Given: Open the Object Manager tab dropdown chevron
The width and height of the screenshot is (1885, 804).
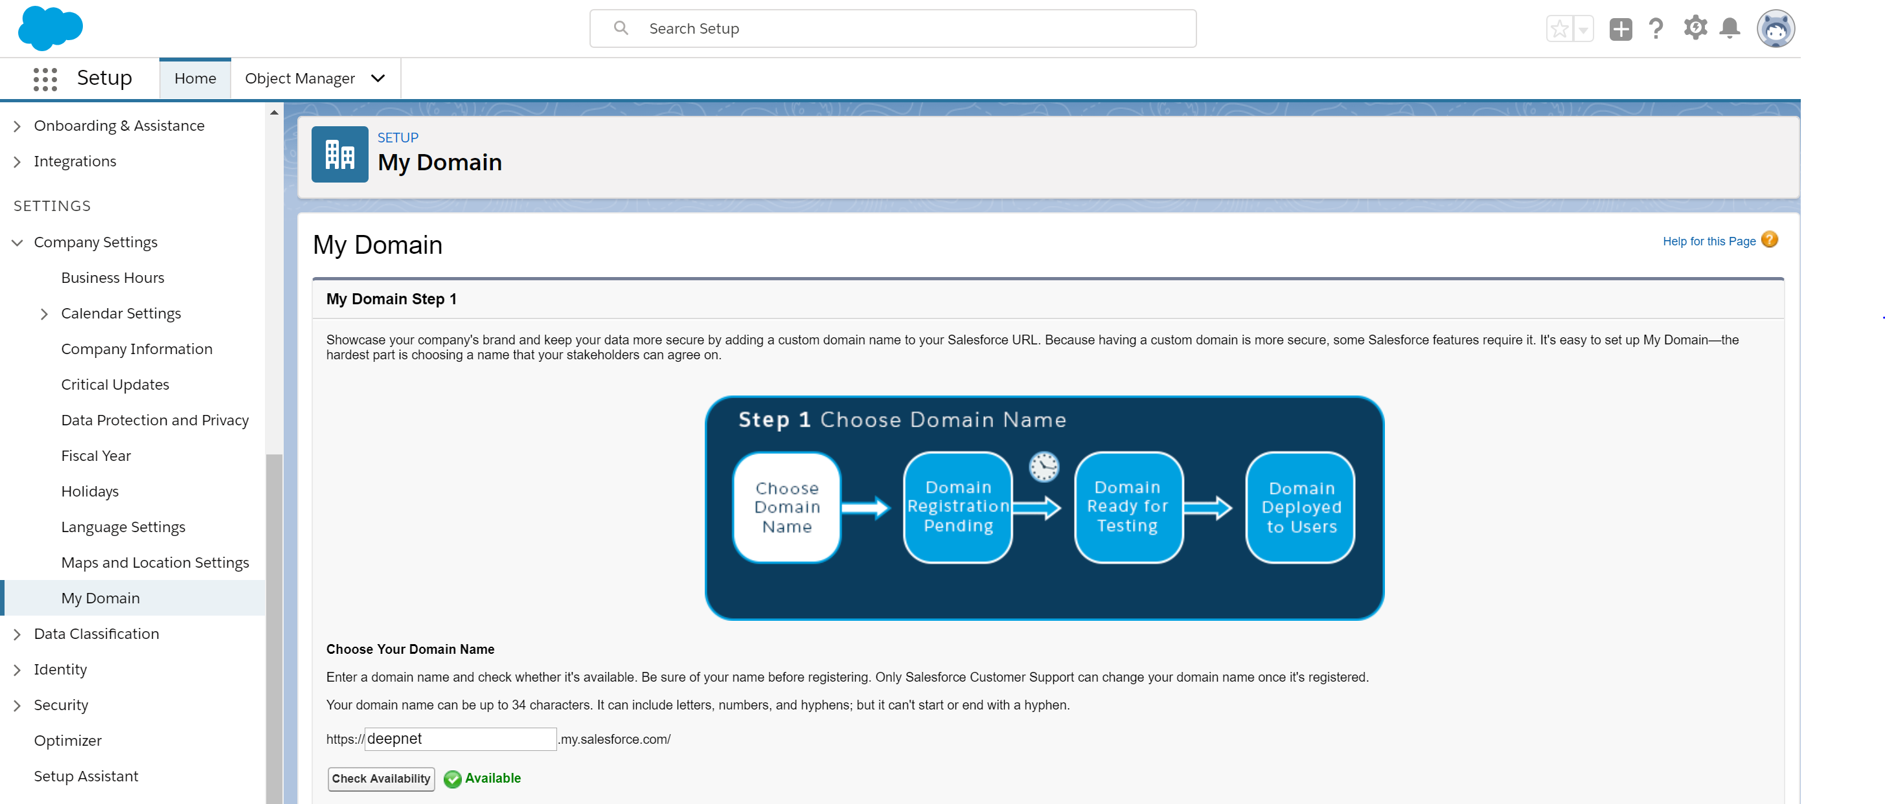Looking at the screenshot, I should coord(378,78).
